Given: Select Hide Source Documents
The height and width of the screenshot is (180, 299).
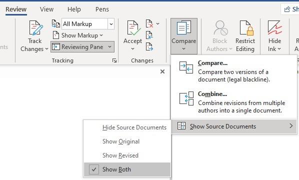Looking at the screenshot, I should (127, 127).
